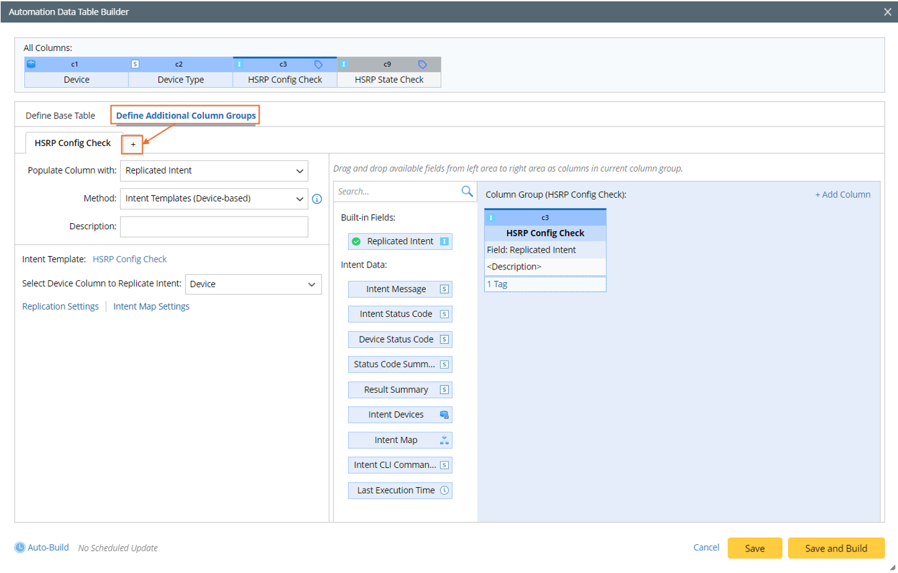Click the search magnifier icon
This screenshot has width=898, height=573.
[467, 192]
